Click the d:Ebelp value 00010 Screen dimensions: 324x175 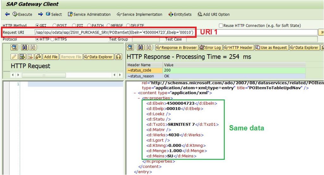coord(174,108)
